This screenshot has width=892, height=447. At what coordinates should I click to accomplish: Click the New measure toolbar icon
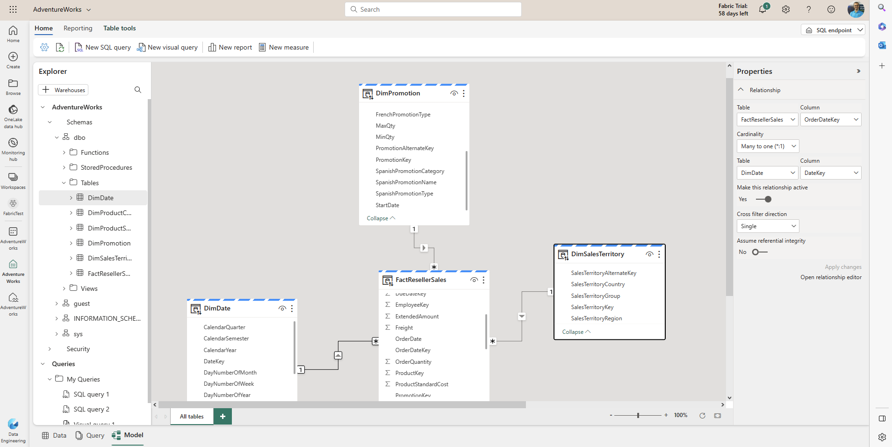tap(262, 47)
